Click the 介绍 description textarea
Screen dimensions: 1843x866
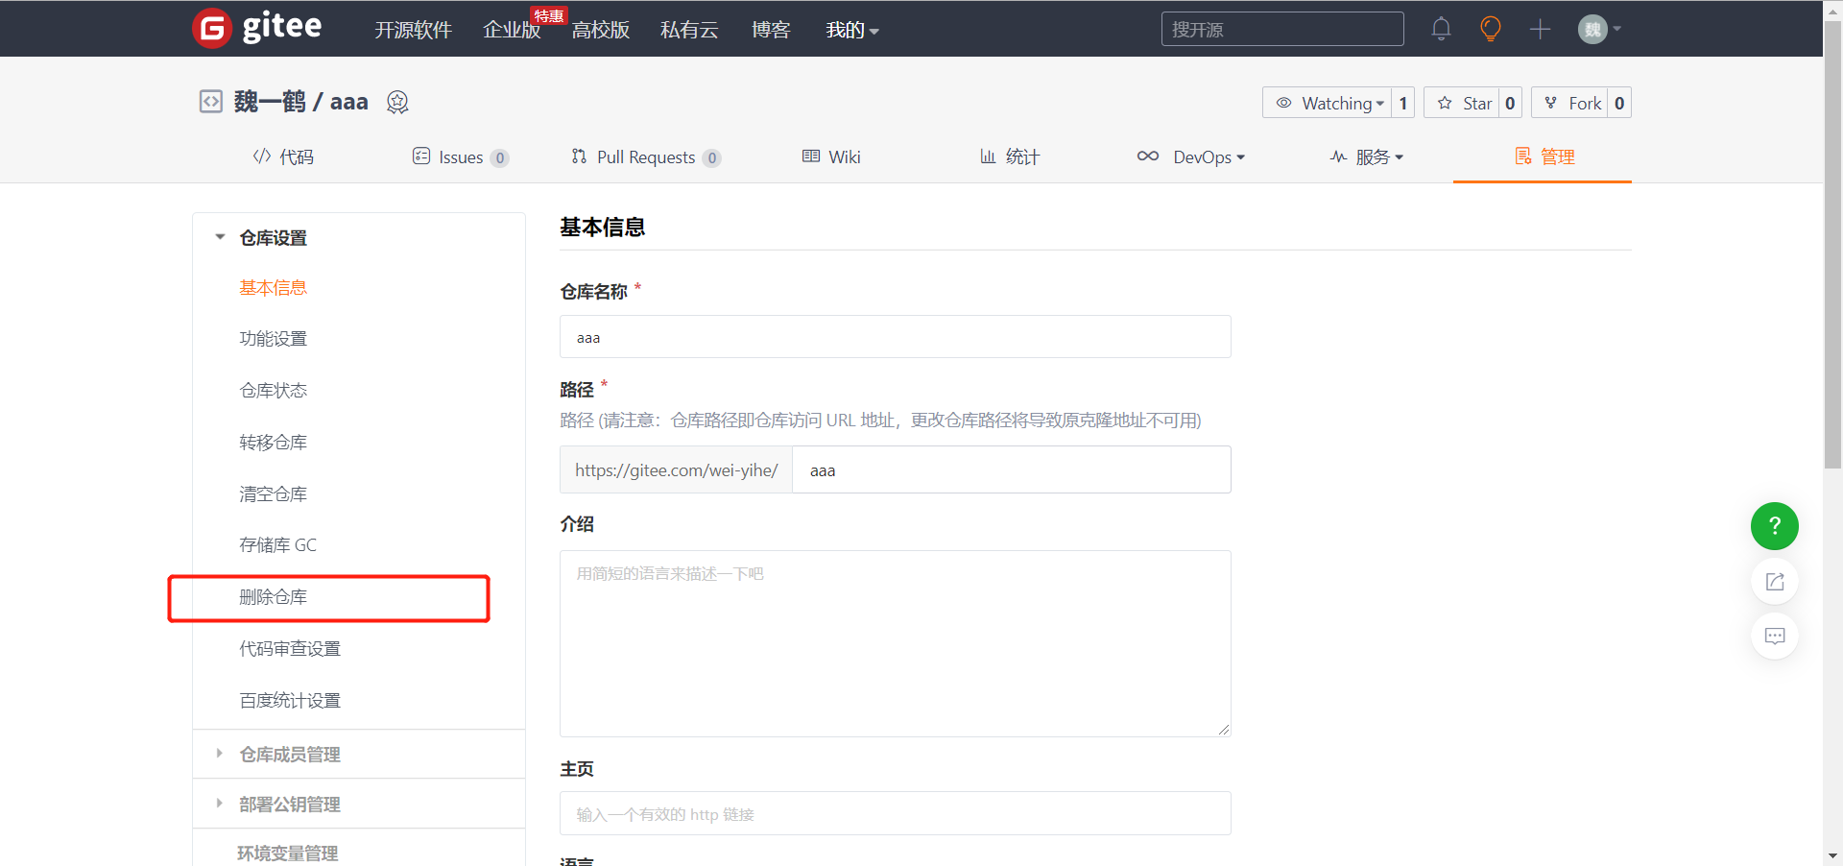[x=895, y=643]
